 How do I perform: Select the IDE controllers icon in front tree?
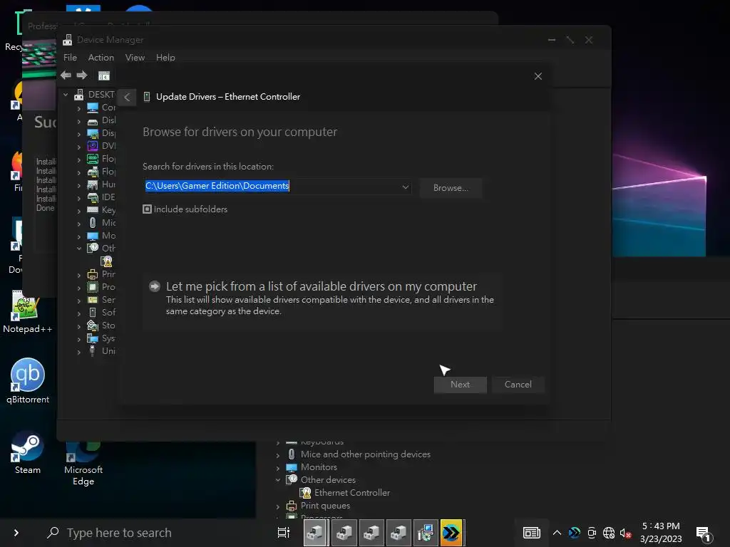point(93,197)
